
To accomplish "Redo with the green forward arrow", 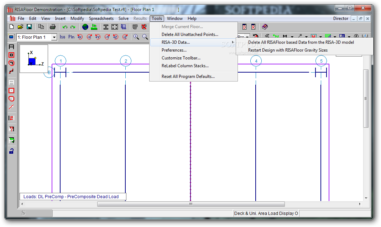I will coord(73,27).
